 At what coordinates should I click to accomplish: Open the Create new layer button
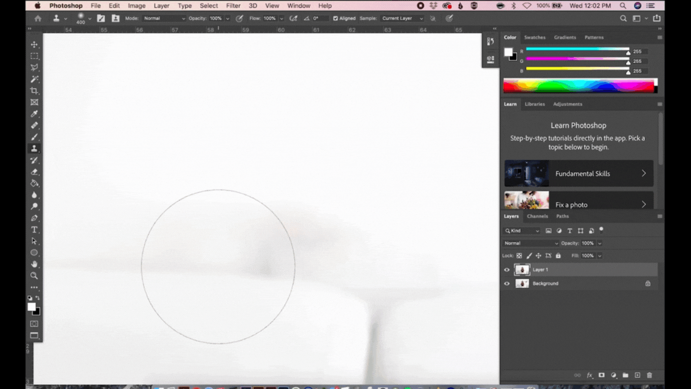638,375
